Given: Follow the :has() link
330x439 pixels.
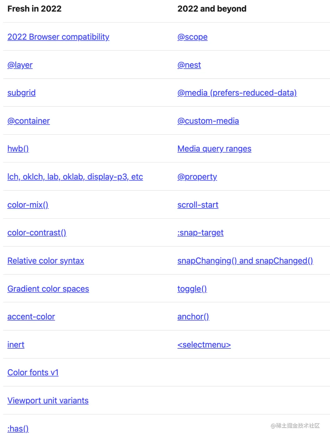Looking at the screenshot, I should click(18, 429).
